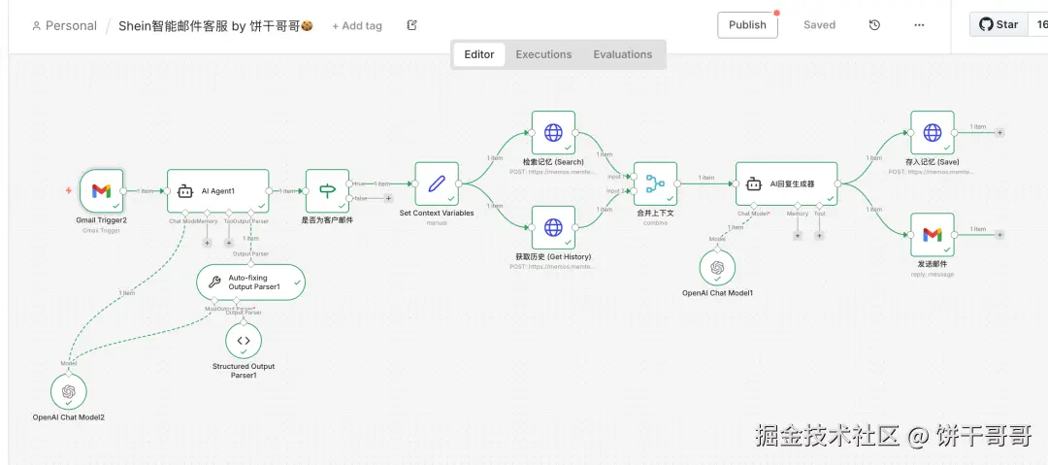
Task: Select the OpenAI Chat Model1 node
Action: 717,268
